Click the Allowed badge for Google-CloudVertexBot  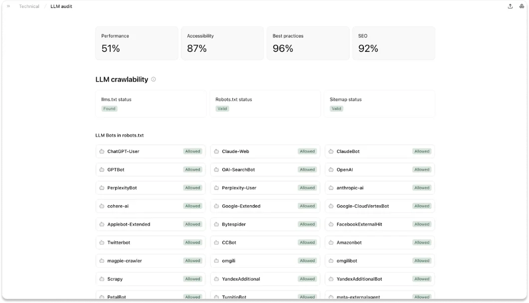(422, 206)
